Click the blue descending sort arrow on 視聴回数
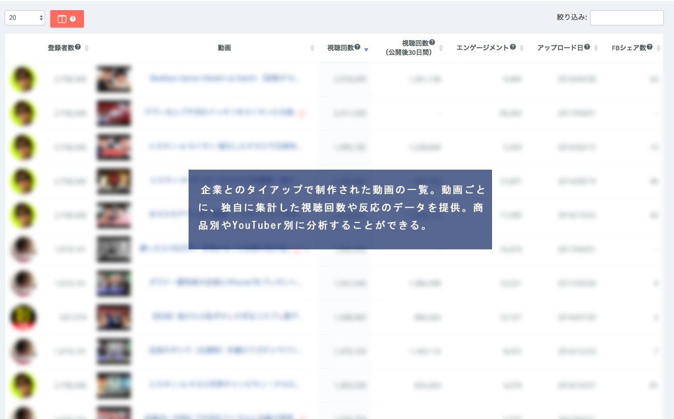This screenshot has width=674, height=419. (x=366, y=50)
